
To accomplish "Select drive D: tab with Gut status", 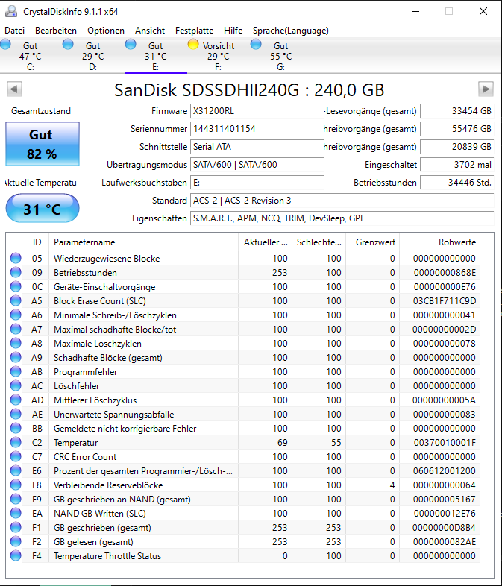I will coord(93,56).
